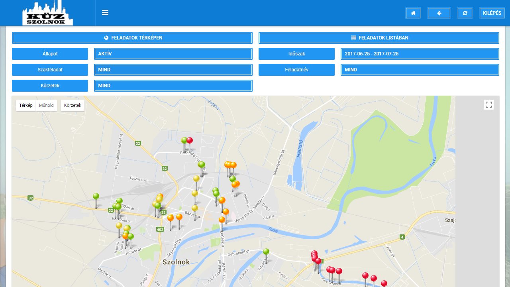Image resolution: width=510 pixels, height=287 pixels.
Task: Switch map to Műhold satellite view
Action: [x=46, y=105]
